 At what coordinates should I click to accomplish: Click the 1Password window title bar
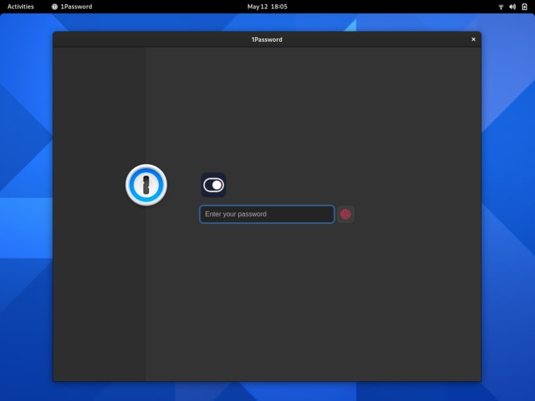[x=267, y=39]
